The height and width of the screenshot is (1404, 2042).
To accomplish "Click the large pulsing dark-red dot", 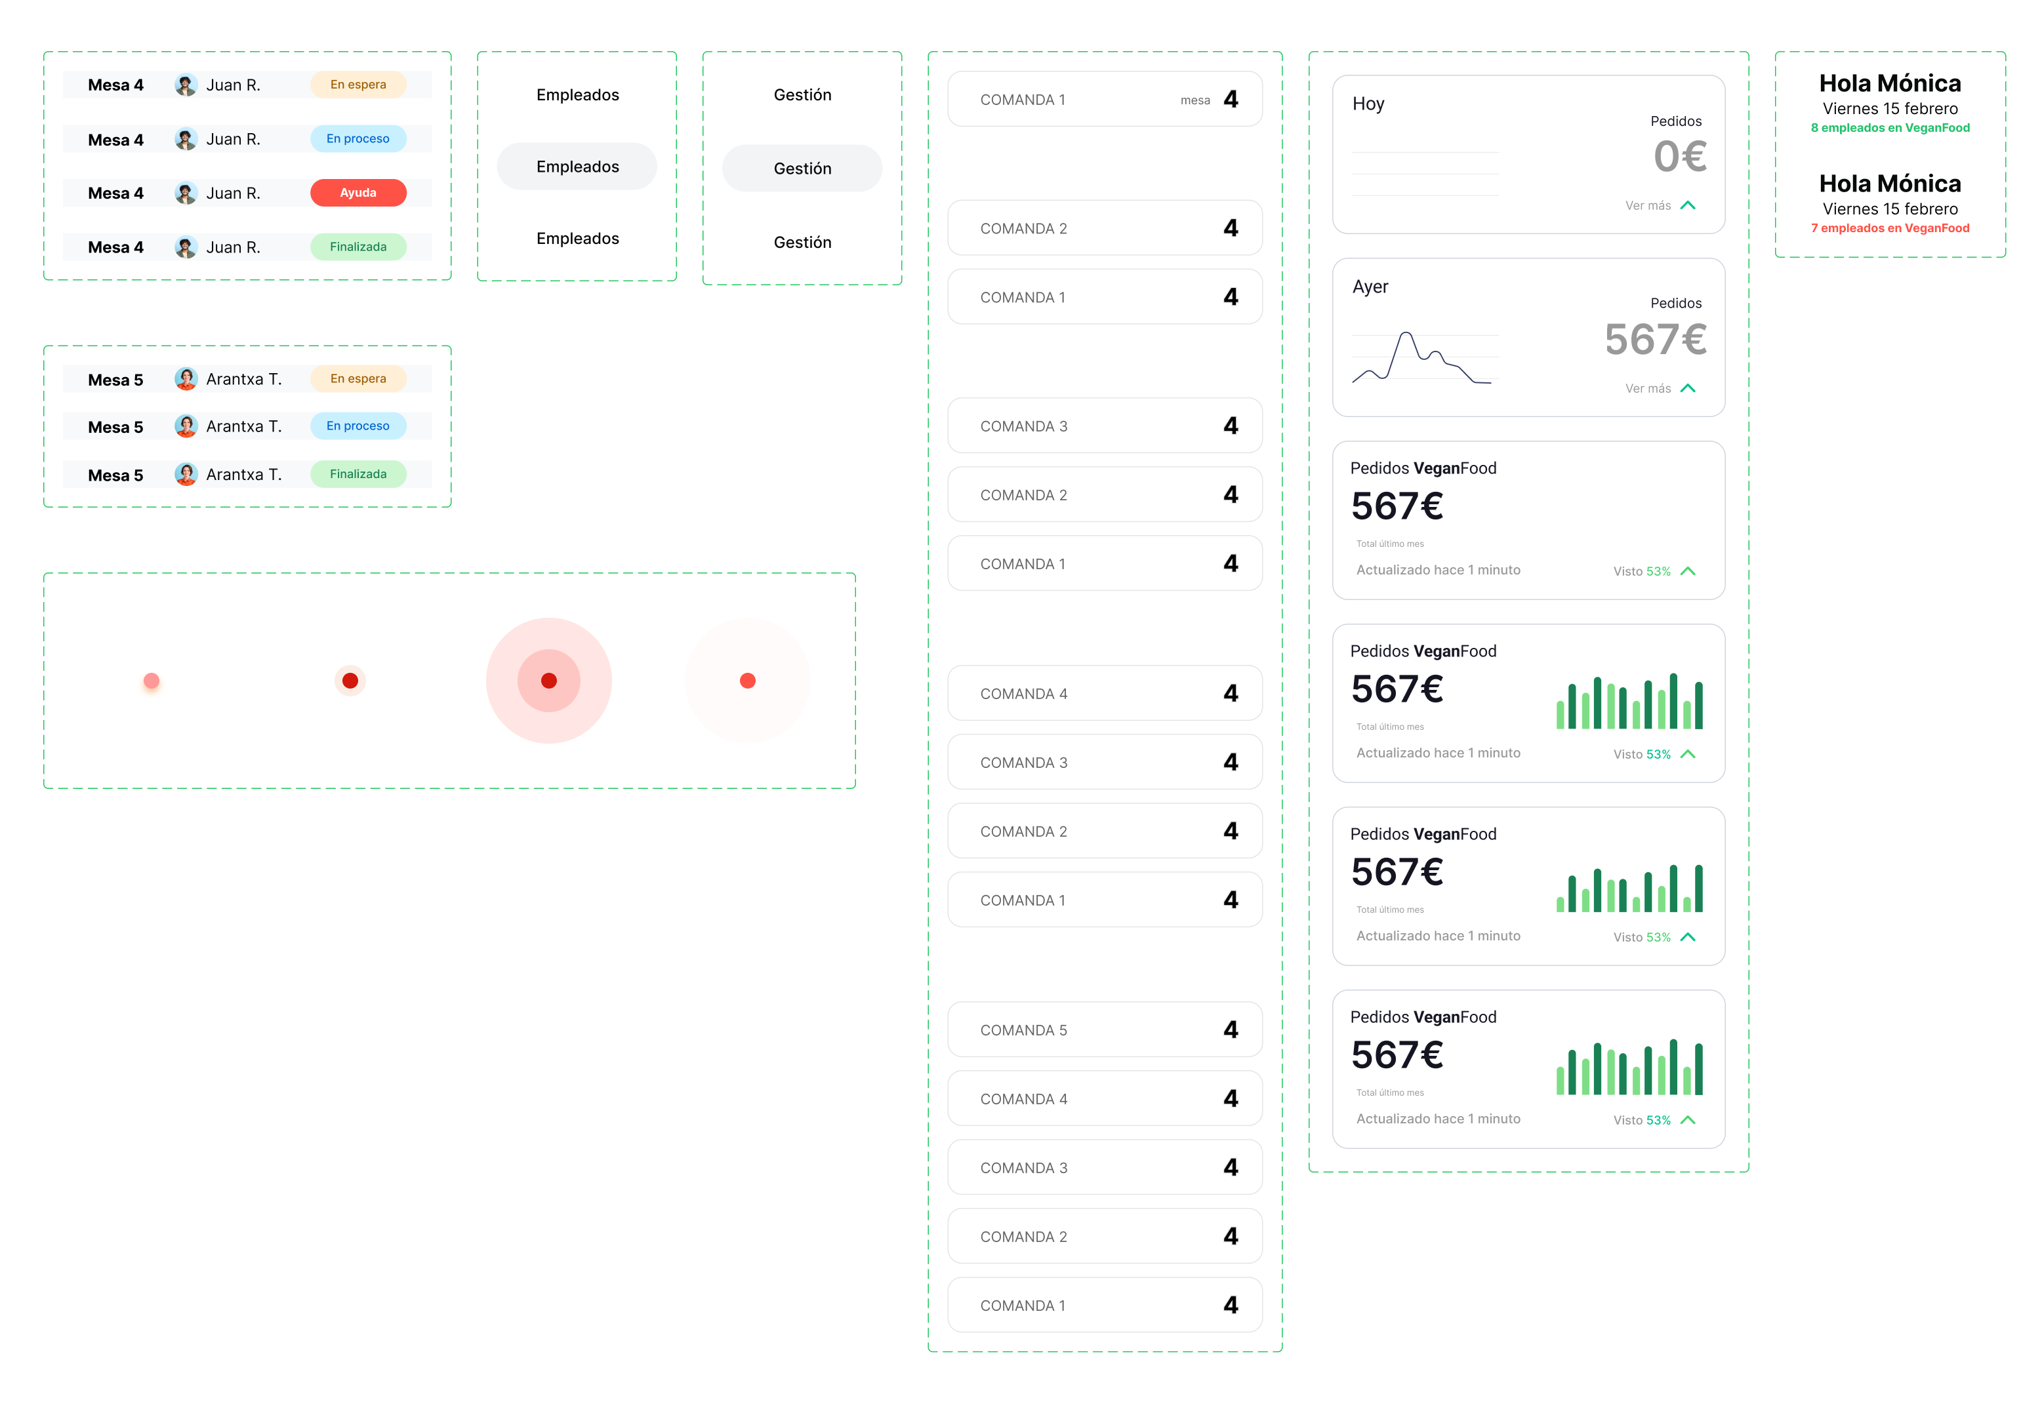I will 549,681.
